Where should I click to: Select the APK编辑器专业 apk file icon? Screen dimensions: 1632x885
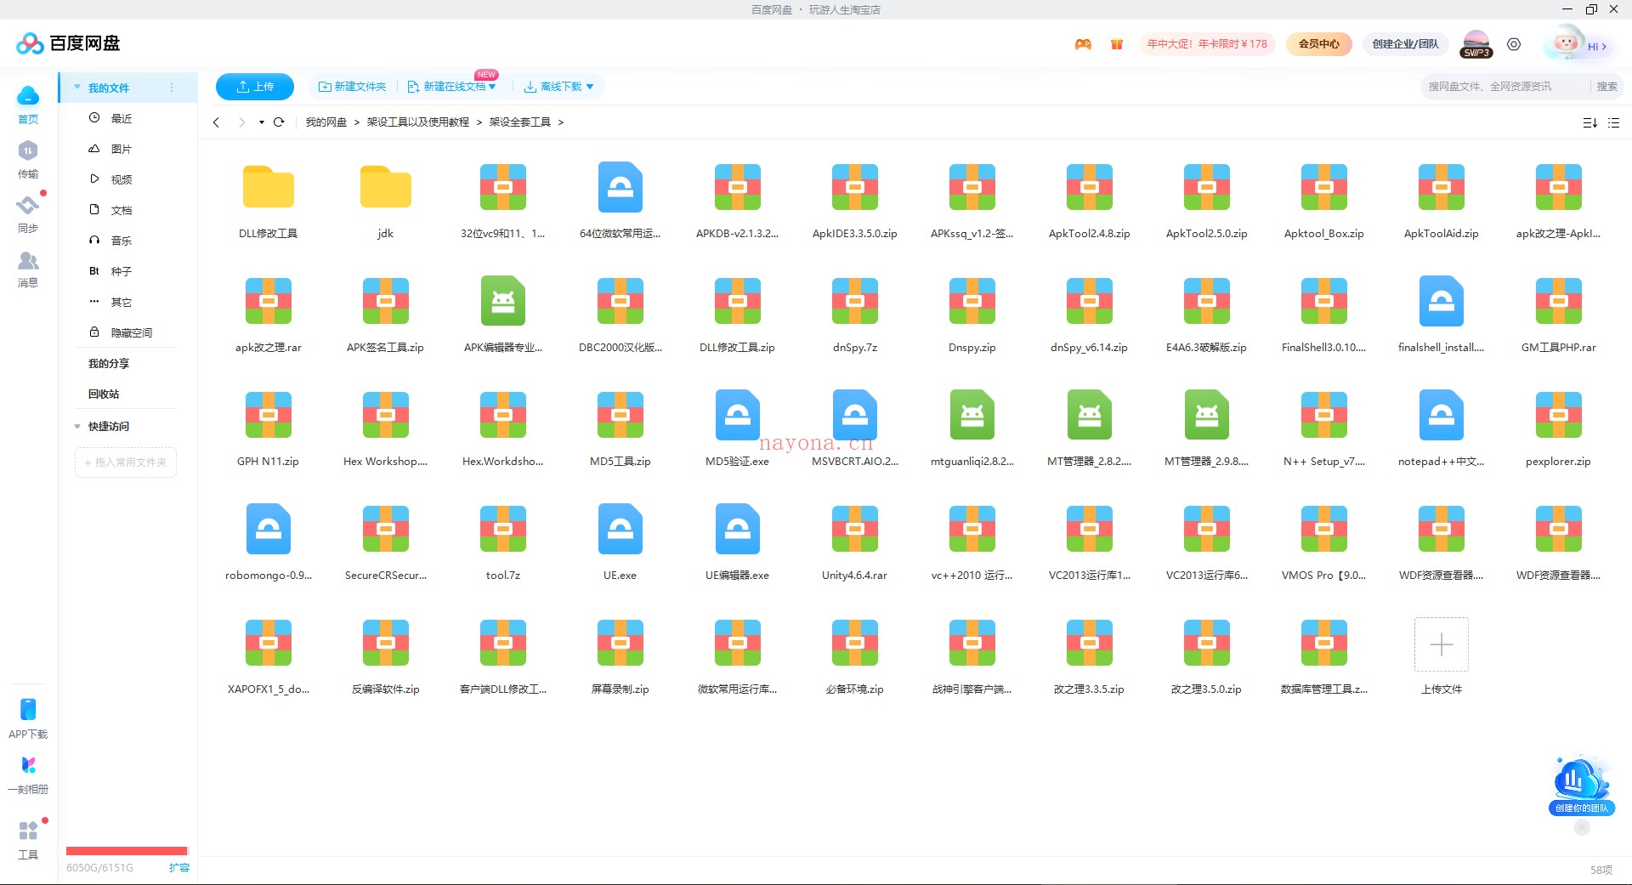pos(503,300)
